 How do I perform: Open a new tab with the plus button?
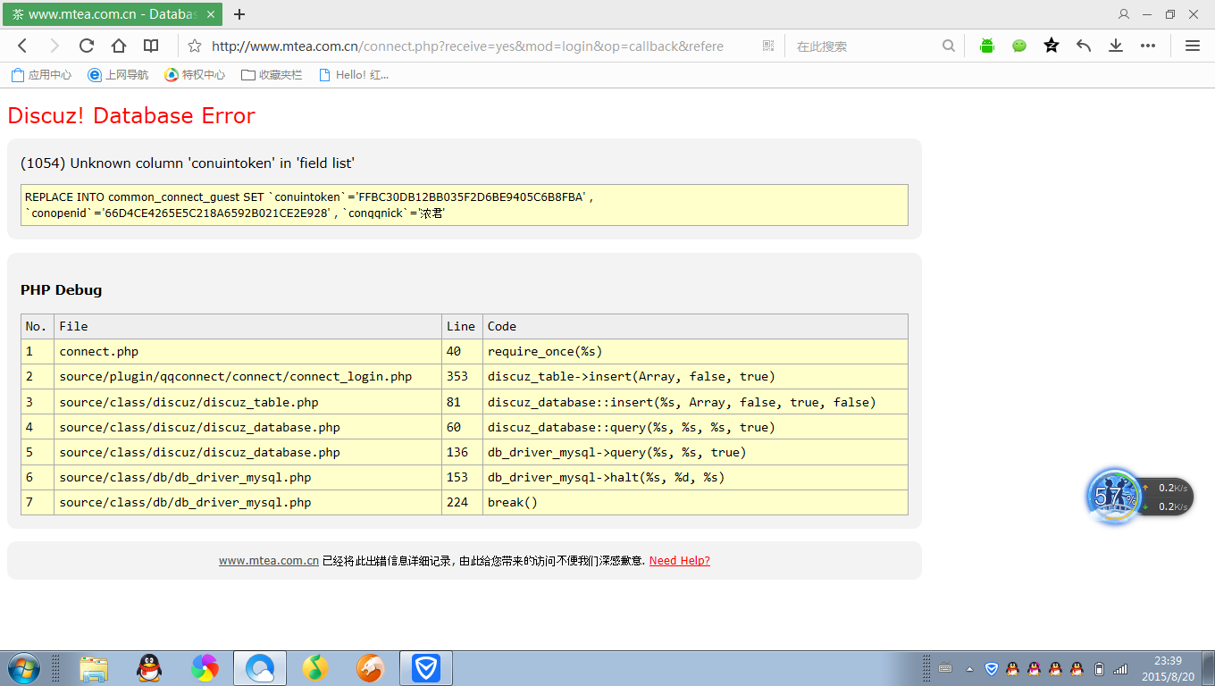point(239,14)
